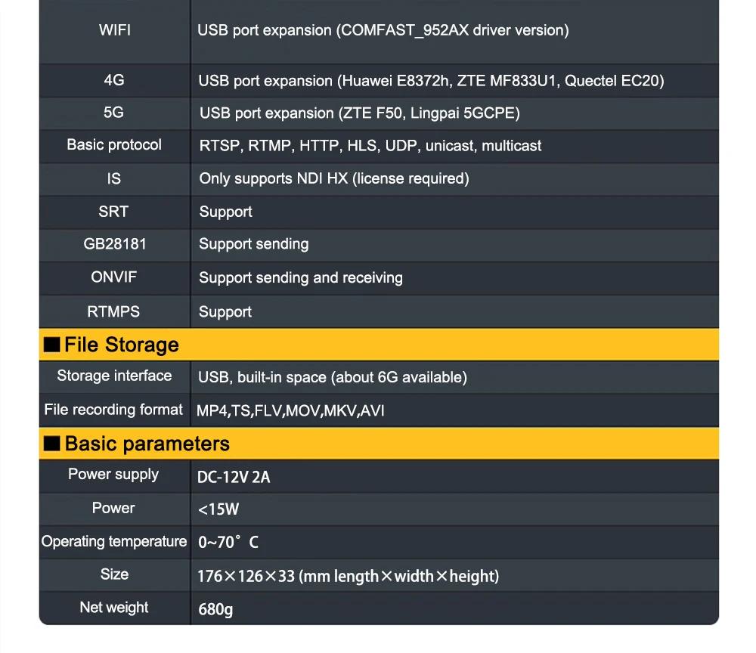Select the 5G row label

click(x=114, y=113)
